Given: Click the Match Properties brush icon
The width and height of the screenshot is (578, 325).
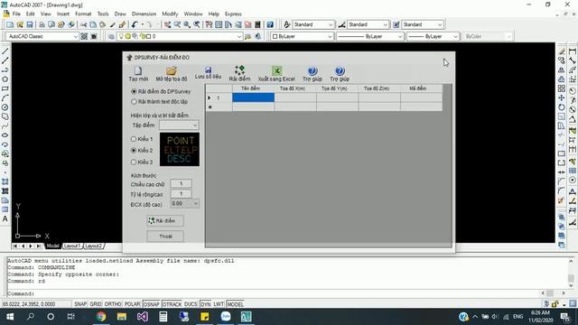Looking at the screenshot, I should [x=123, y=24].
